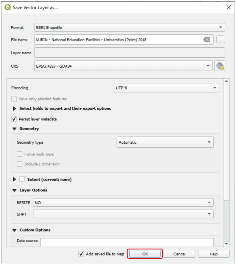Disable Add saved file to map
The image size is (236, 265).
point(81,254)
